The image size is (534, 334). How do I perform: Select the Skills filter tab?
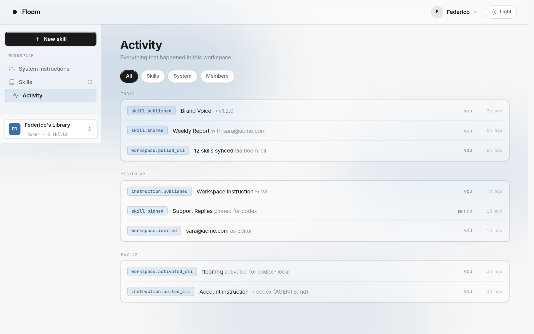[153, 76]
